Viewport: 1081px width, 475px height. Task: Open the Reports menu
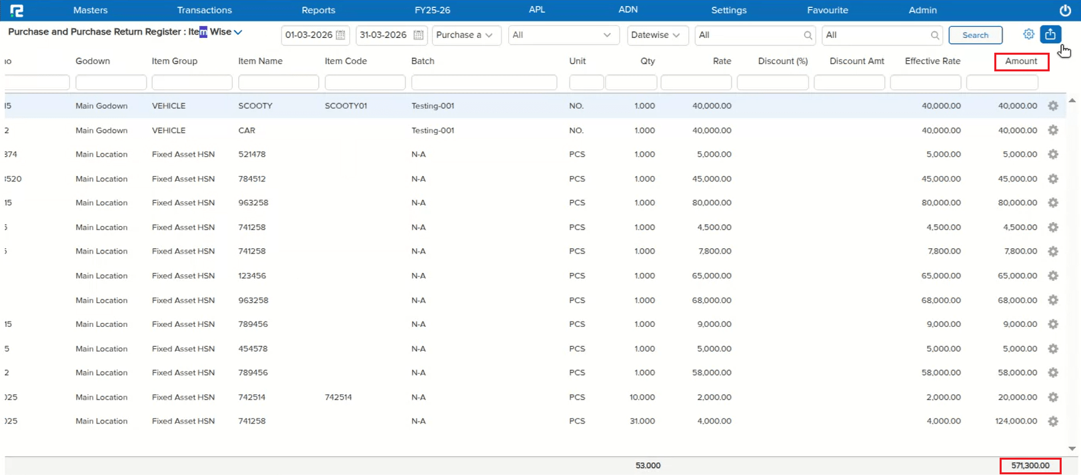(318, 10)
